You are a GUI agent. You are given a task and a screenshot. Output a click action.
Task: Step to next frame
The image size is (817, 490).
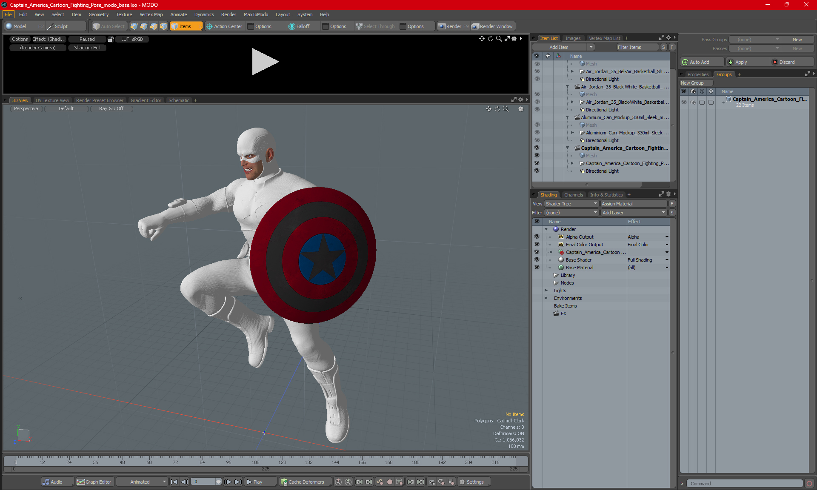click(x=228, y=482)
